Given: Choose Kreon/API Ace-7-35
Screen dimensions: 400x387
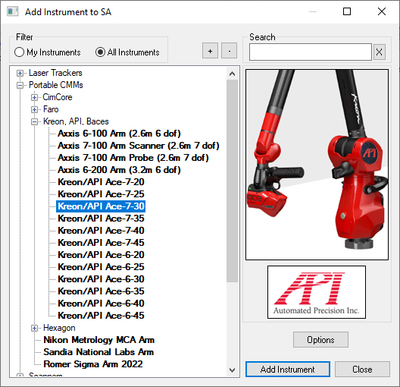Looking at the screenshot, I should coord(101,219).
